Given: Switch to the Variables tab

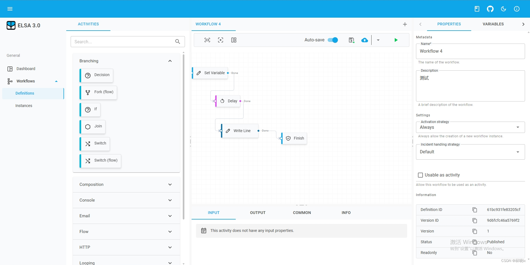Looking at the screenshot, I should 493,24.
